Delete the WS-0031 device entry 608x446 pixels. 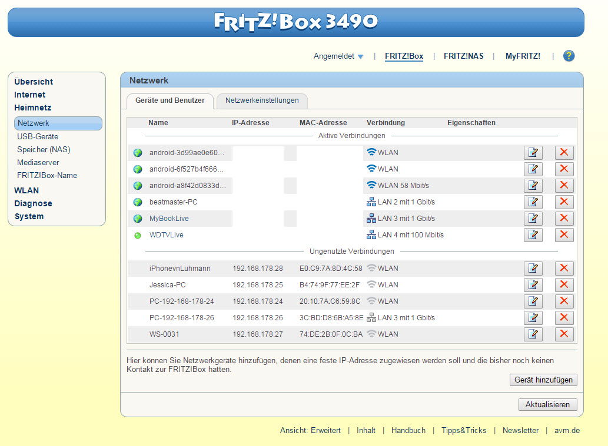click(564, 334)
